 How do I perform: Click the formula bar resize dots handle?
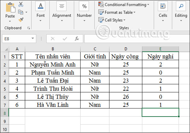[x=41, y=39]
